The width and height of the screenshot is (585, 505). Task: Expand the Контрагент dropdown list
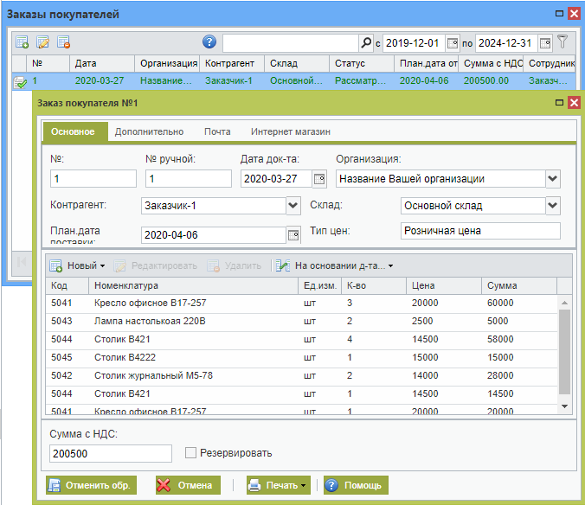coord(292,206)
